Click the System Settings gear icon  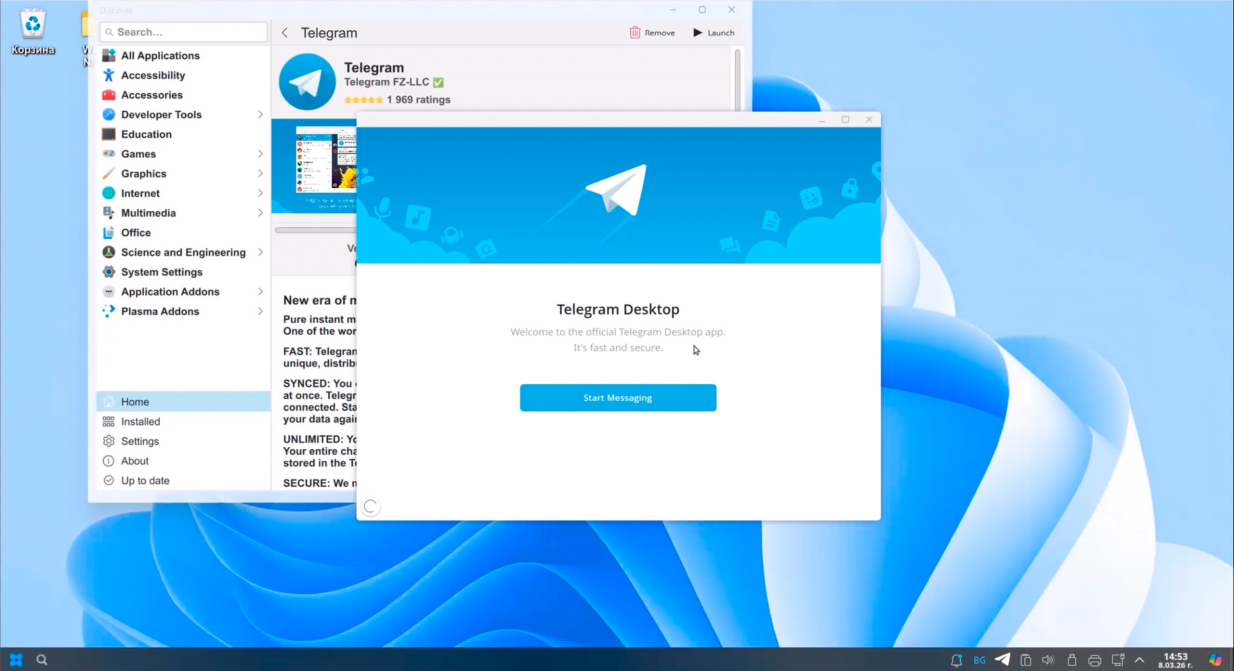click(x=109, y=272)
